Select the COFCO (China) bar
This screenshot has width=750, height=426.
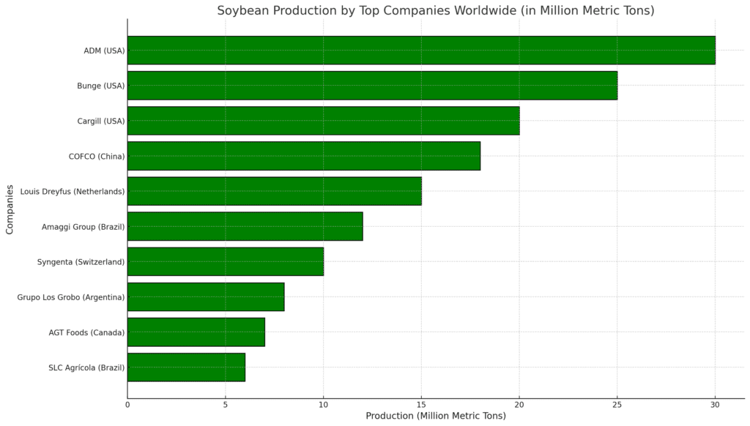pos(304,156)
